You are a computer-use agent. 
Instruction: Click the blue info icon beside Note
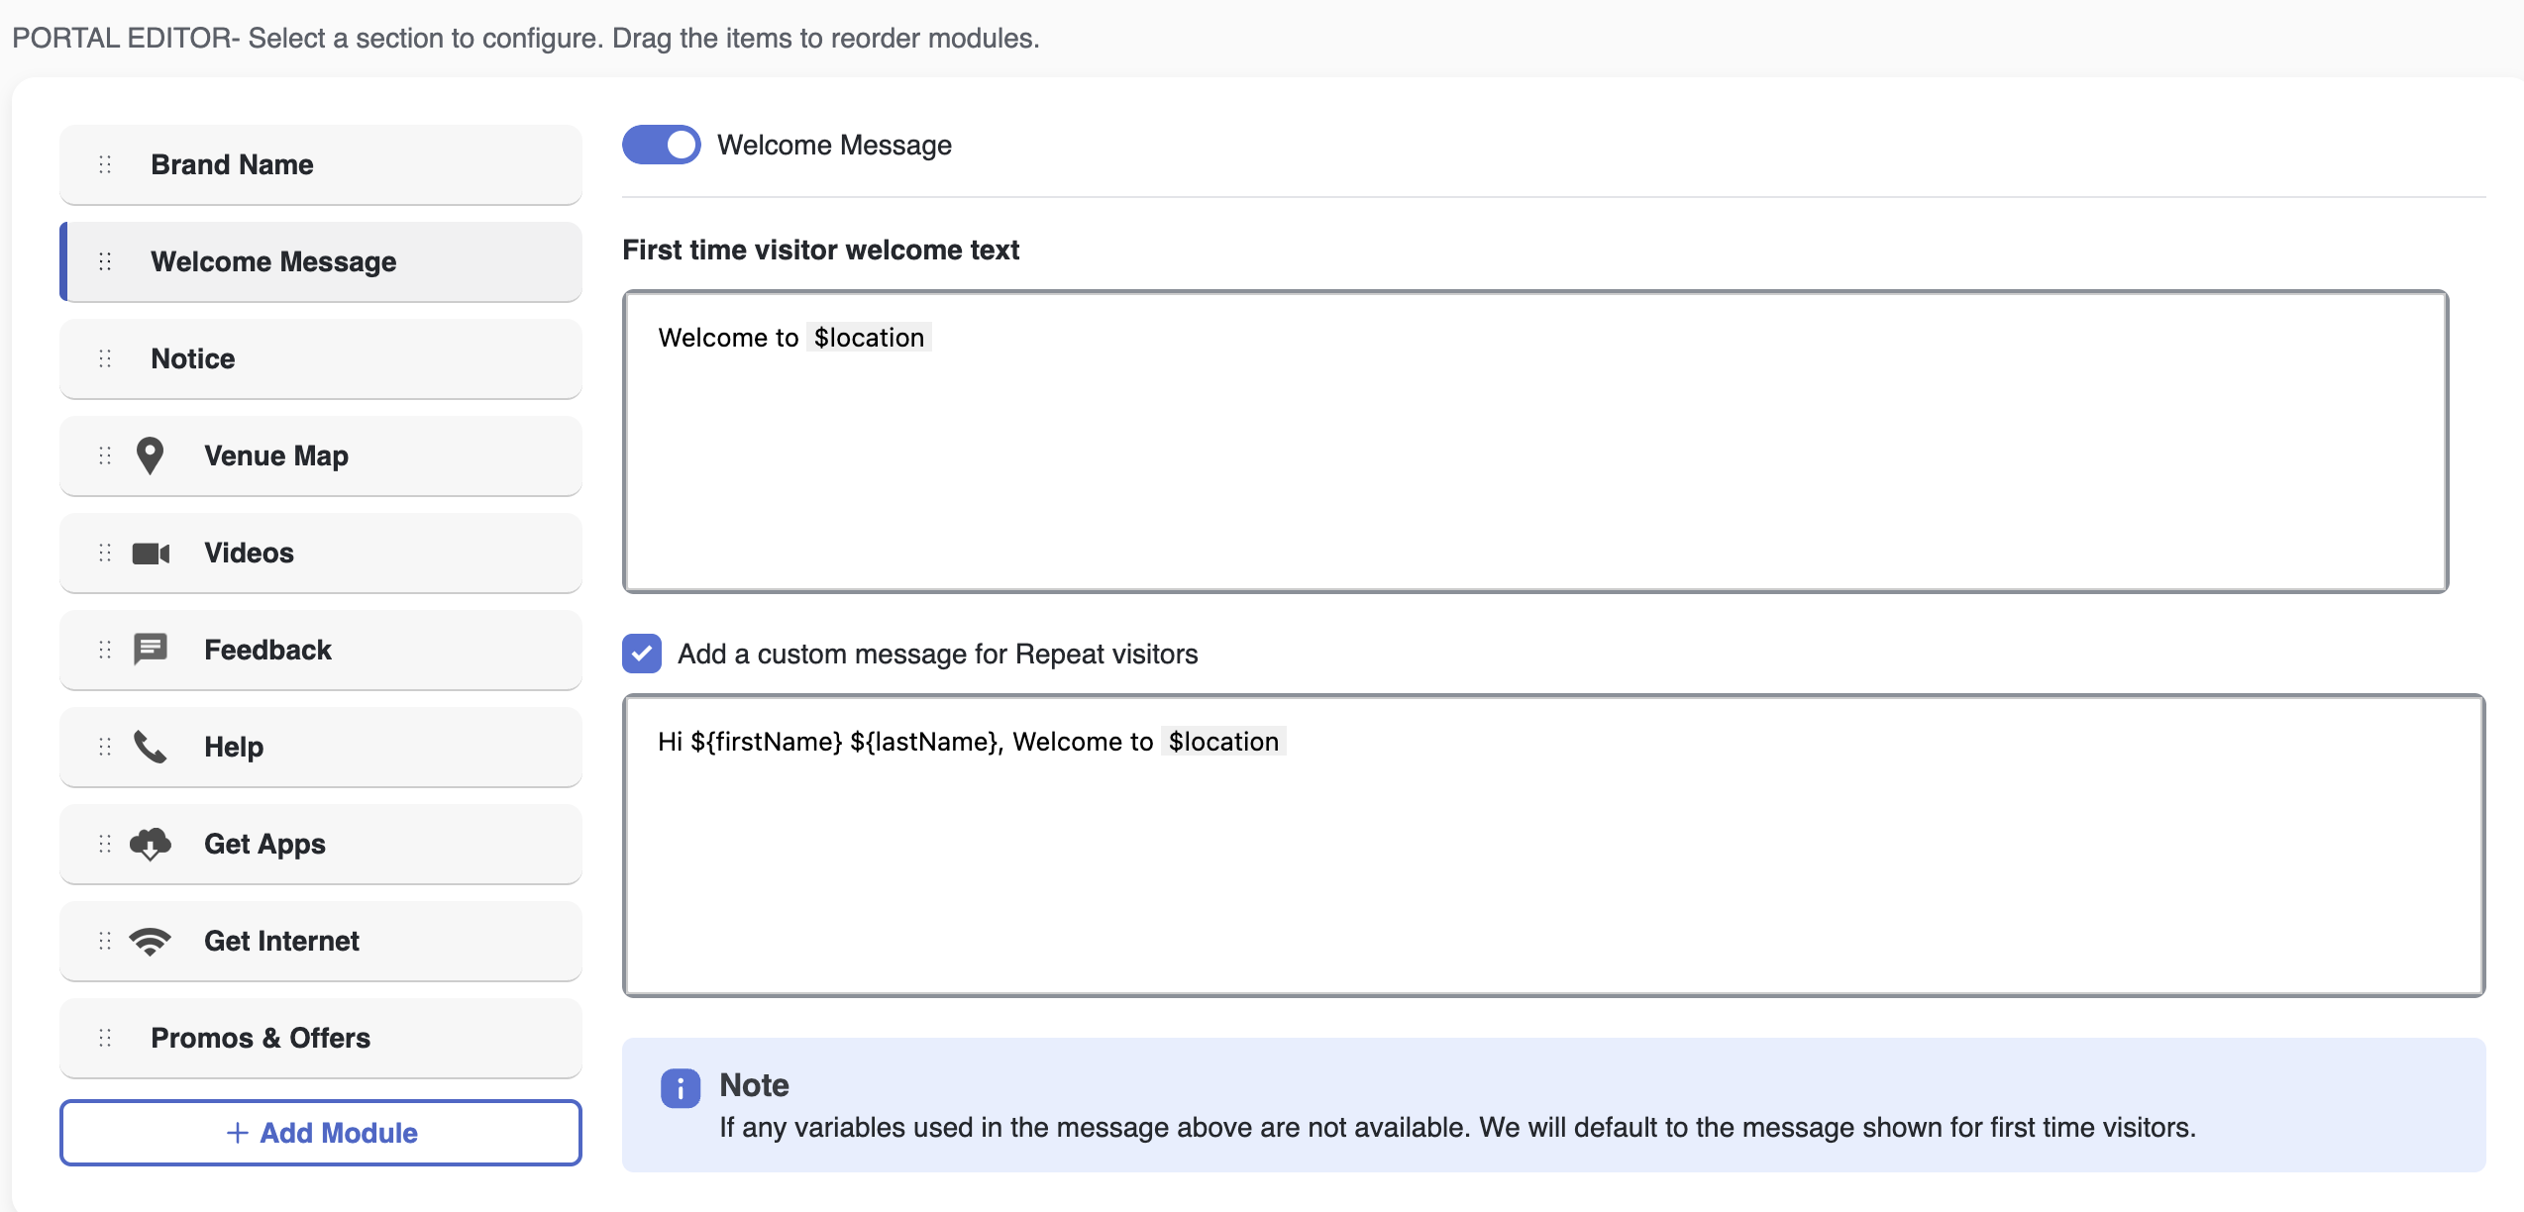pyautogui.click(x=681, y=1088)
